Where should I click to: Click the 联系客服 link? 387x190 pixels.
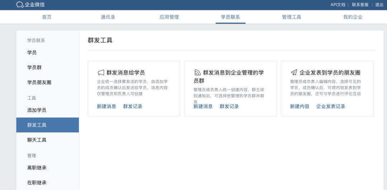coord(360,5)
